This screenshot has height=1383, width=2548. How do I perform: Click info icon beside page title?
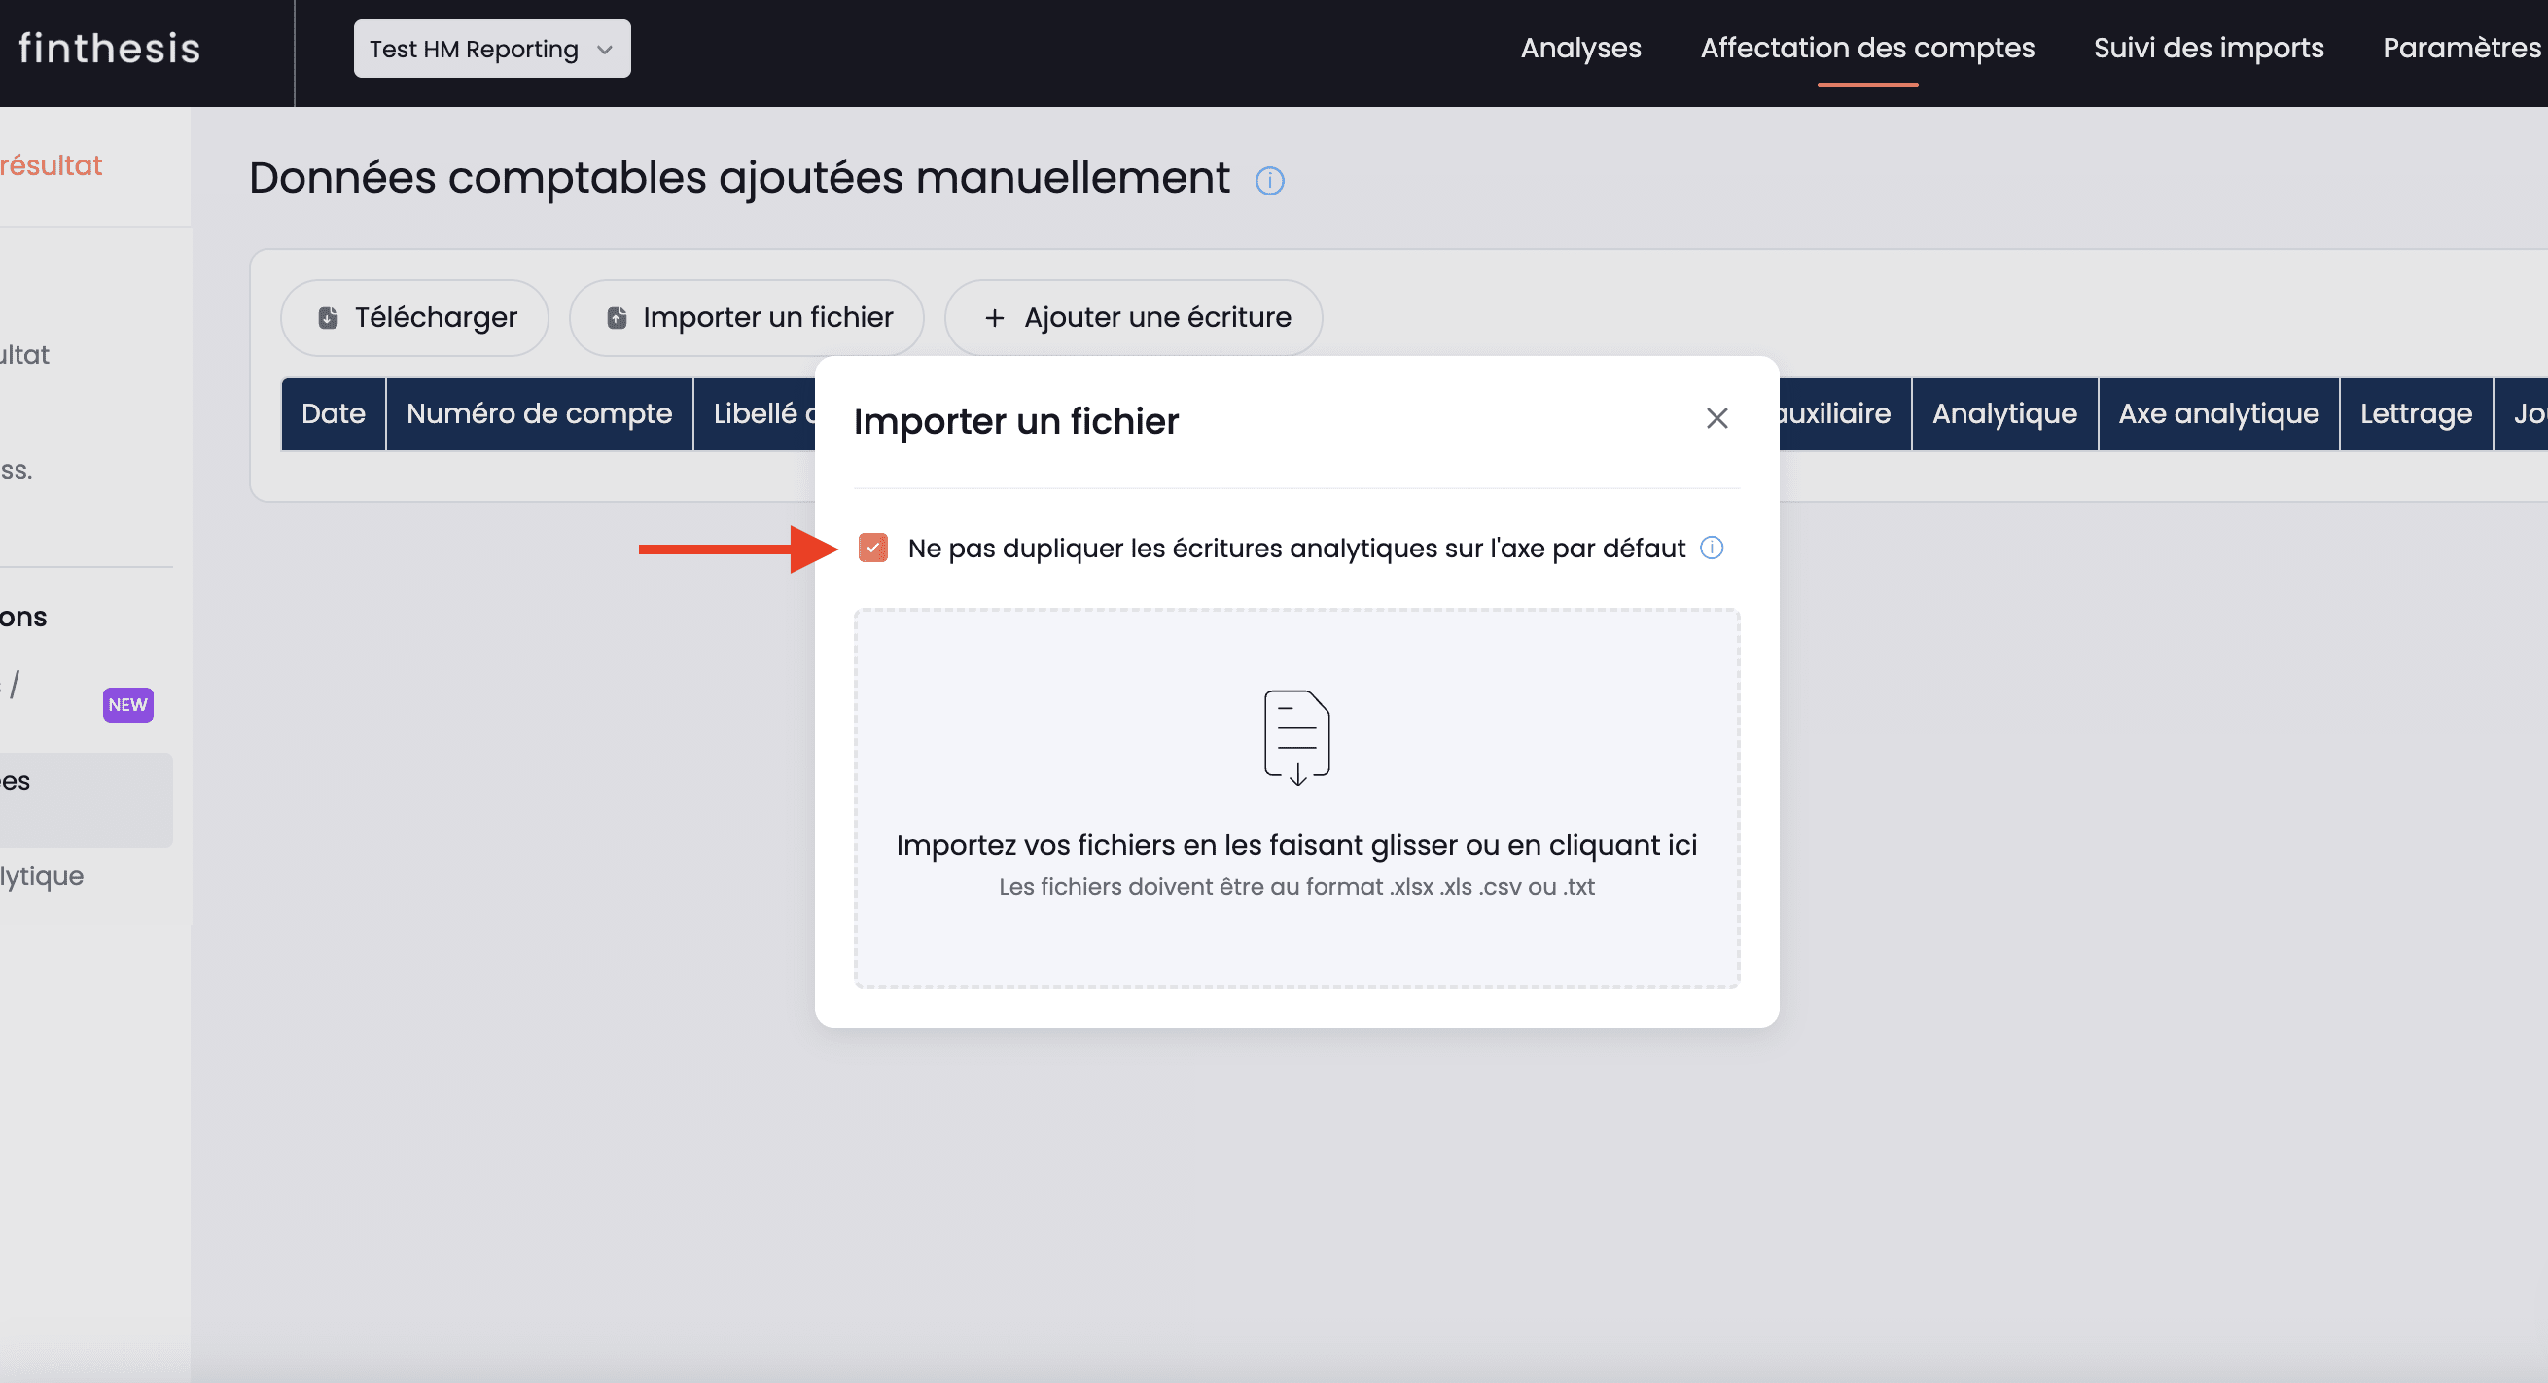click(x=1269, y=181)
